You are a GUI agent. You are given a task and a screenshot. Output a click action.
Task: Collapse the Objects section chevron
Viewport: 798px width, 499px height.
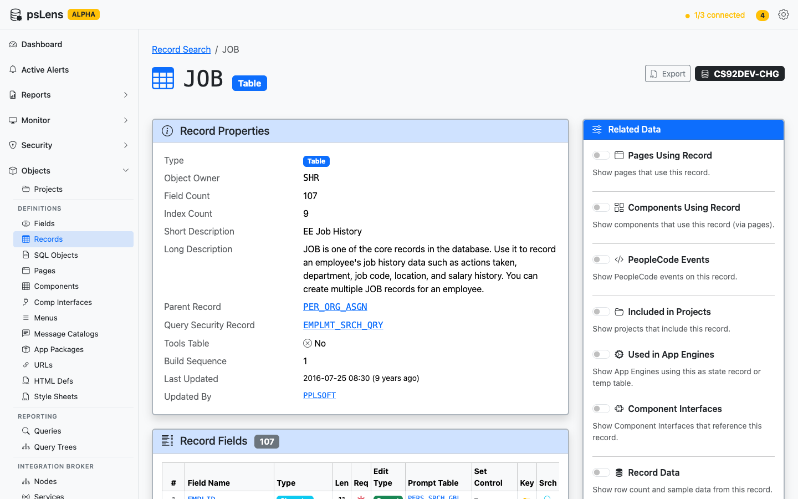click(126, 171)
